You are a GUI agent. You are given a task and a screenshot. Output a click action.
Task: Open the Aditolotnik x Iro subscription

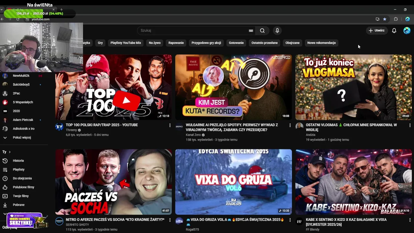pos(24,129)
